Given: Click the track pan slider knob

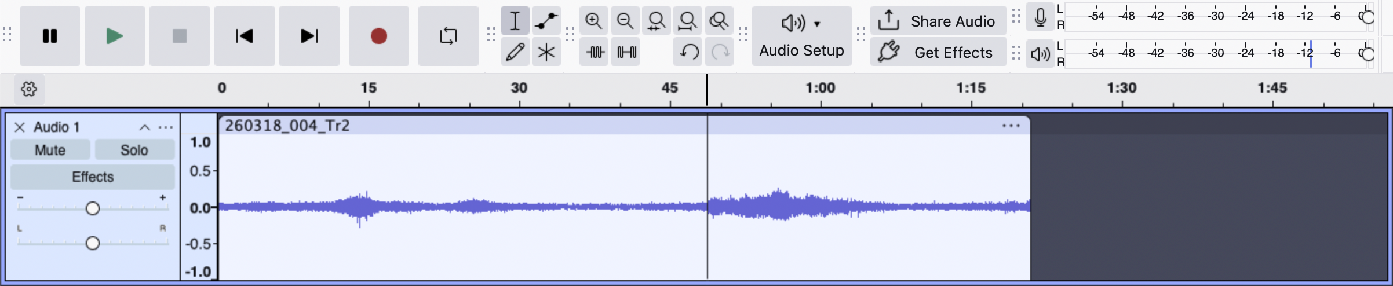Looking at the screenshot, I should 93,243.
